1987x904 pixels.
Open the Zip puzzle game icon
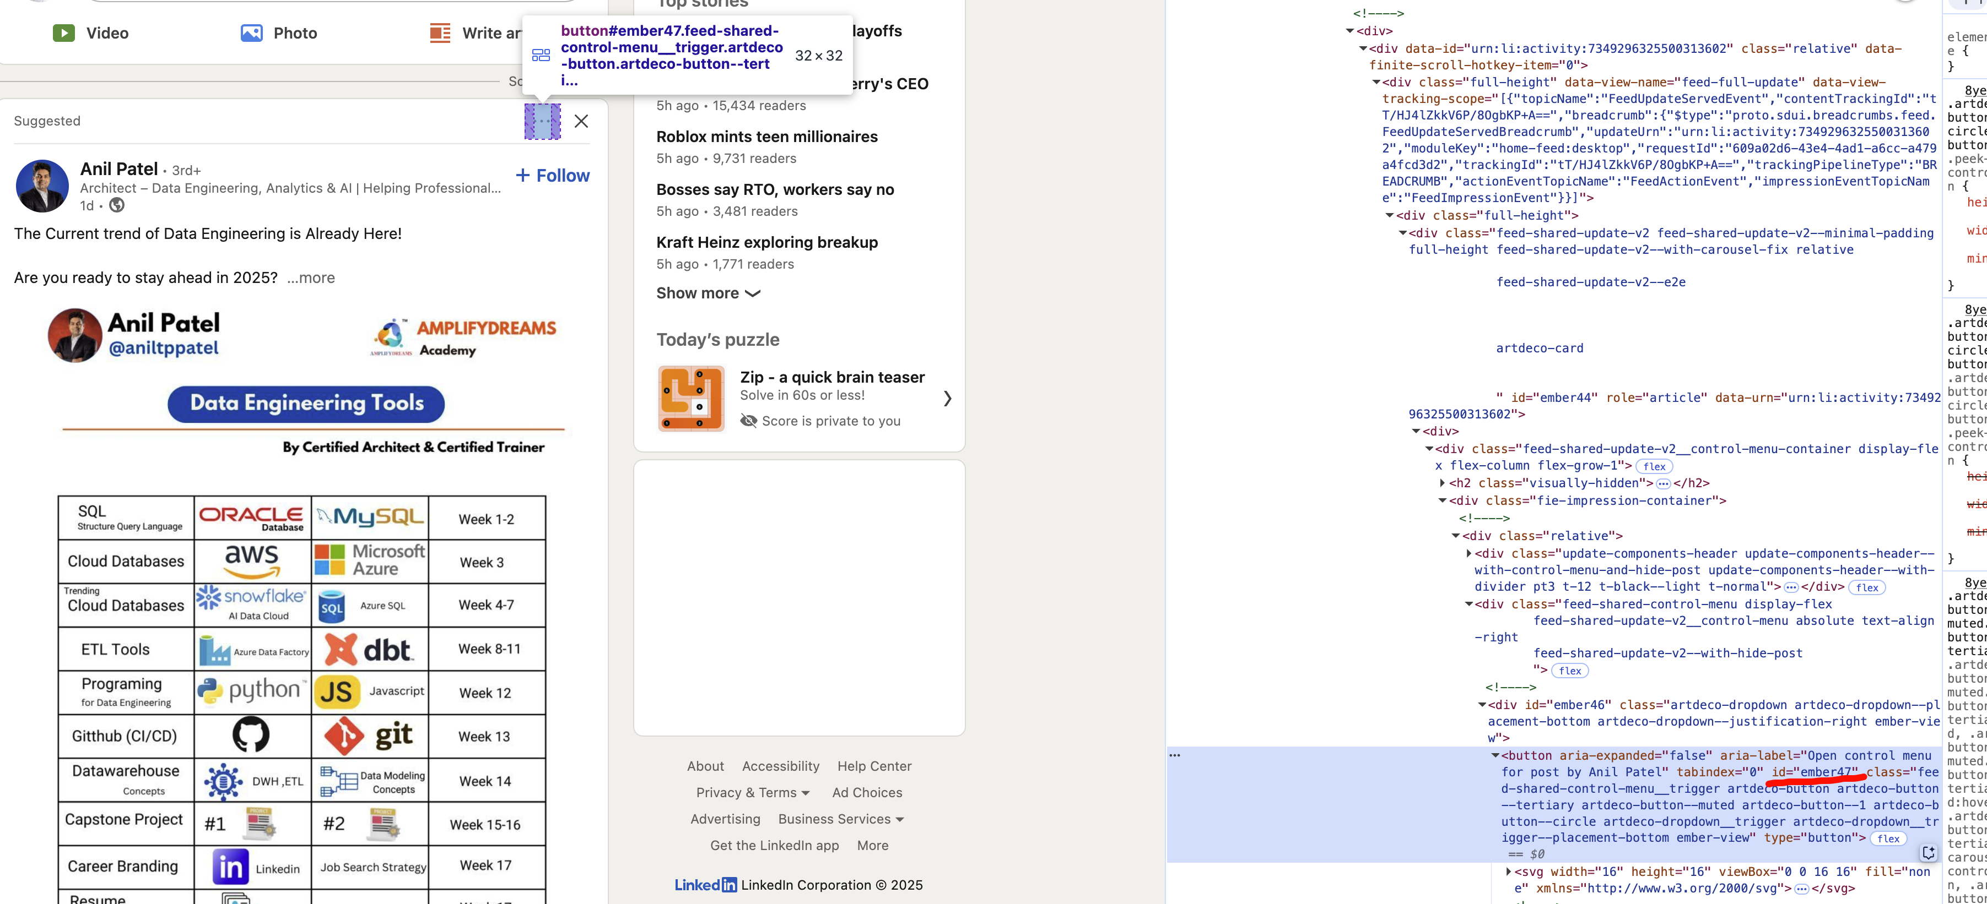[x=691, y=399]
